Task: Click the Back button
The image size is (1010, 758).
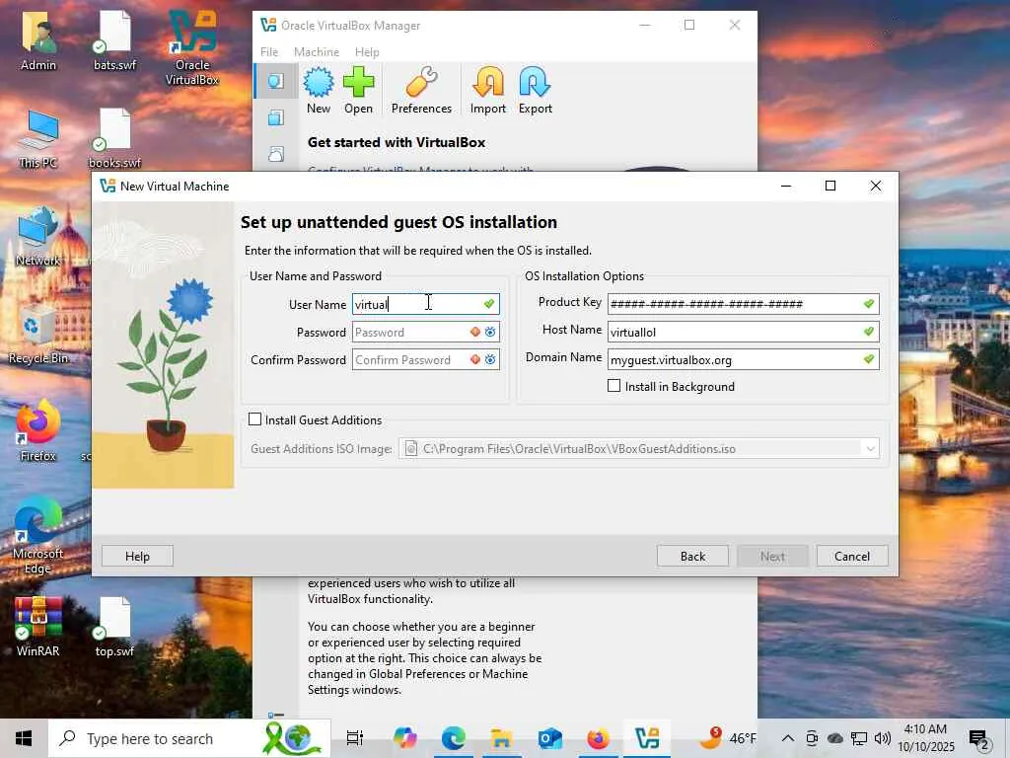Action: tap(692, 557)
